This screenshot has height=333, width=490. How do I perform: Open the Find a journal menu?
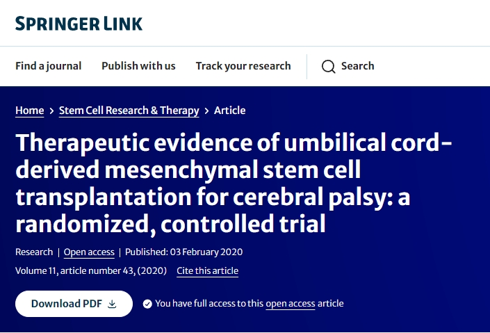(49, 66)
